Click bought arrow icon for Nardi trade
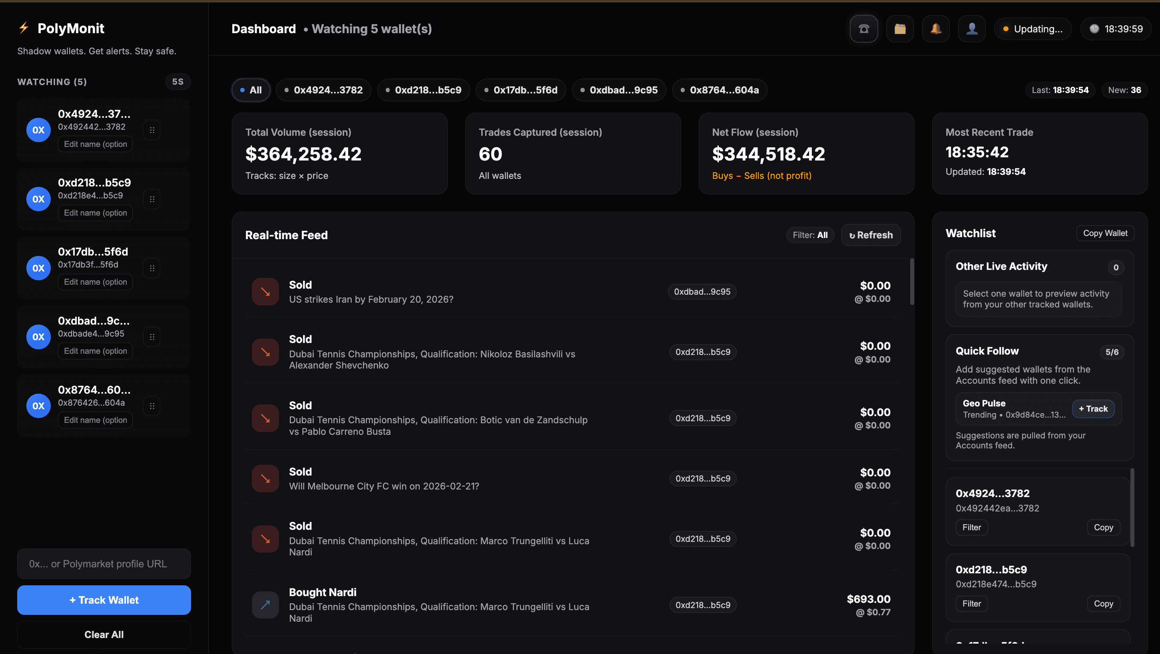1160x654 pixels. click(x=265, y=604)
